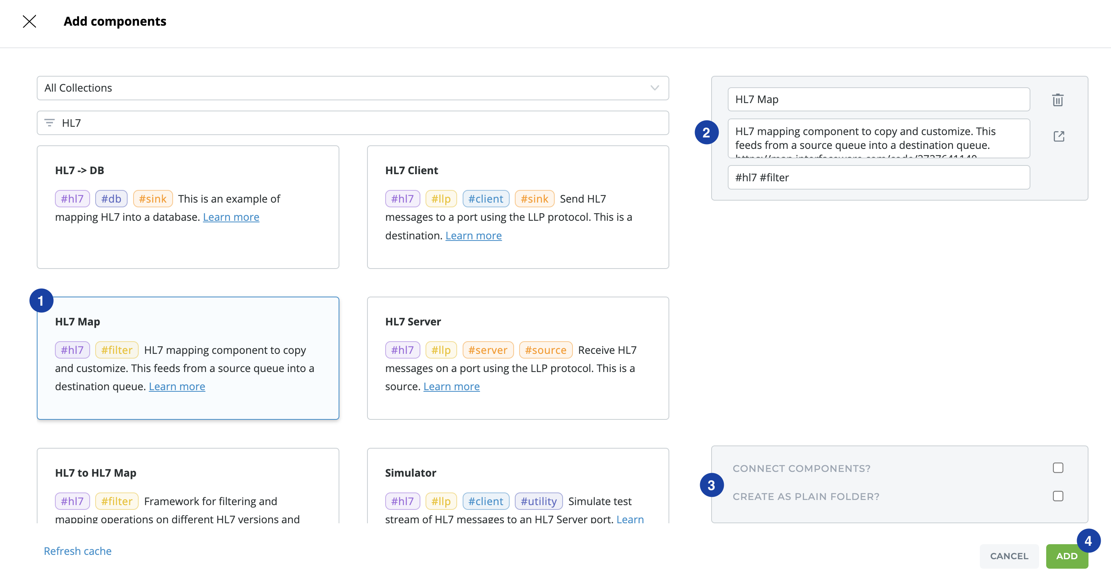Viewport: 1111px width, 575px height.
Task: Click the #utility tag on Simulator card
Action: coord(538,501)
